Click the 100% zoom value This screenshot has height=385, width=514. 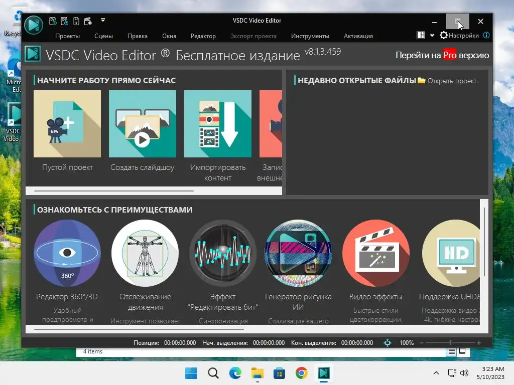[407, 343]
